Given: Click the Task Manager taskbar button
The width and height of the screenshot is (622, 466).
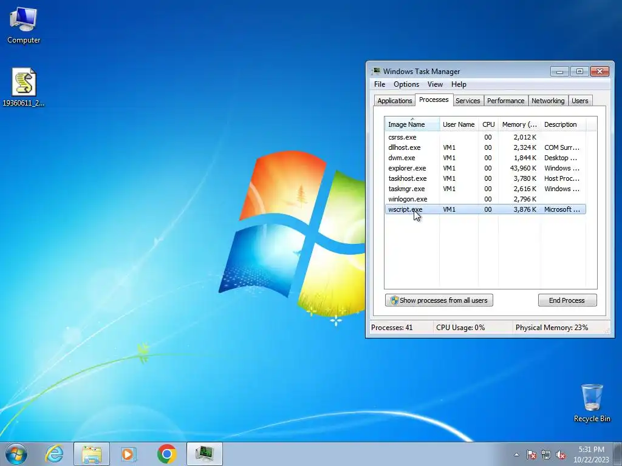Looking at the screenshot, I should [x=204, y=454].
